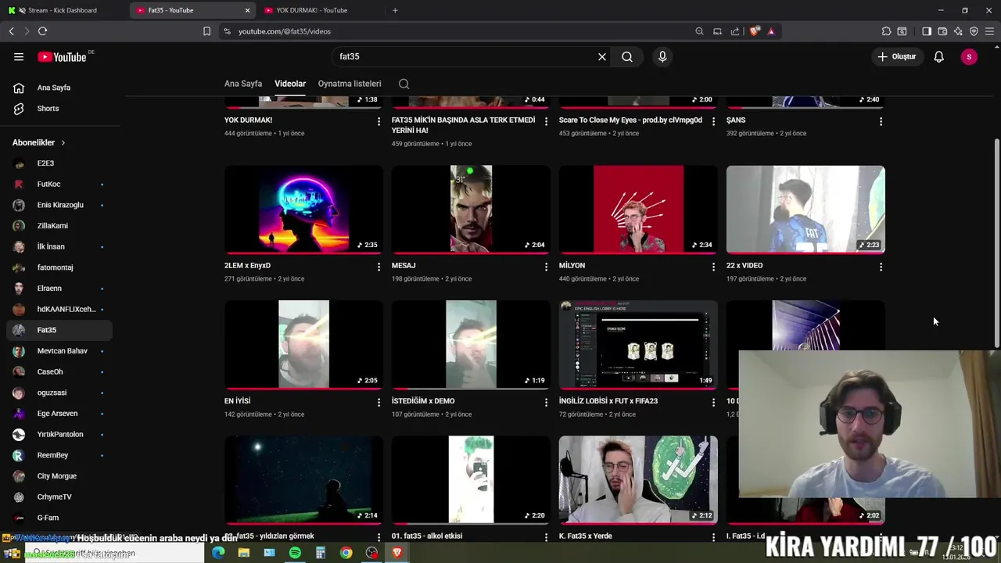Open options menu for 2LEM x EnyxD
The height and width of the screenshot is (563, 1001).
379,267
